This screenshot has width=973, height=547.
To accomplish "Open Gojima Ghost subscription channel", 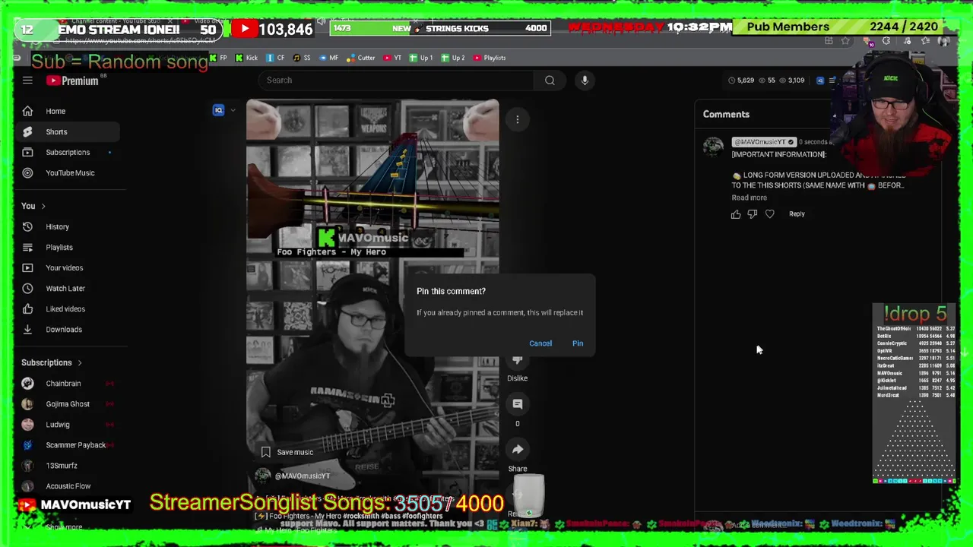I will tap(70, 403).
